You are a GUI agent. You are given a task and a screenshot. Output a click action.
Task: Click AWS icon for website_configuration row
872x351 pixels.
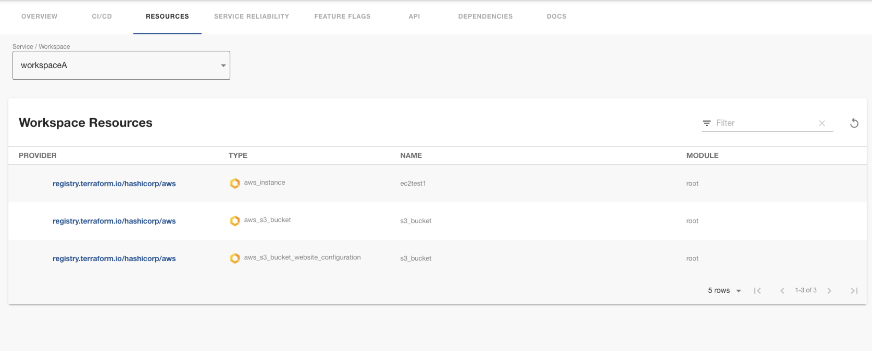click(235, 258)
